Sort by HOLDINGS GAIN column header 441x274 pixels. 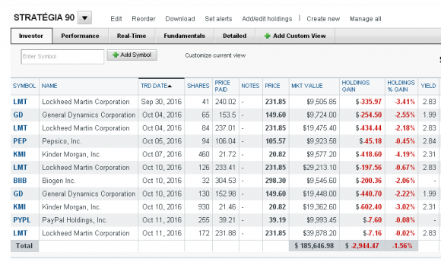click(x=356, y=86)
